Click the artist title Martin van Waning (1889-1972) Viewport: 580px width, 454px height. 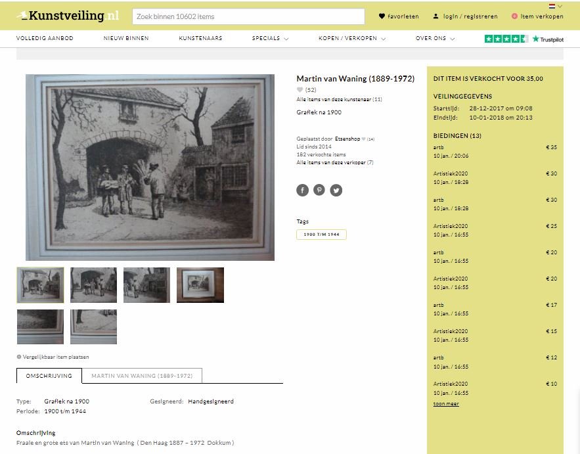(355, 78)
